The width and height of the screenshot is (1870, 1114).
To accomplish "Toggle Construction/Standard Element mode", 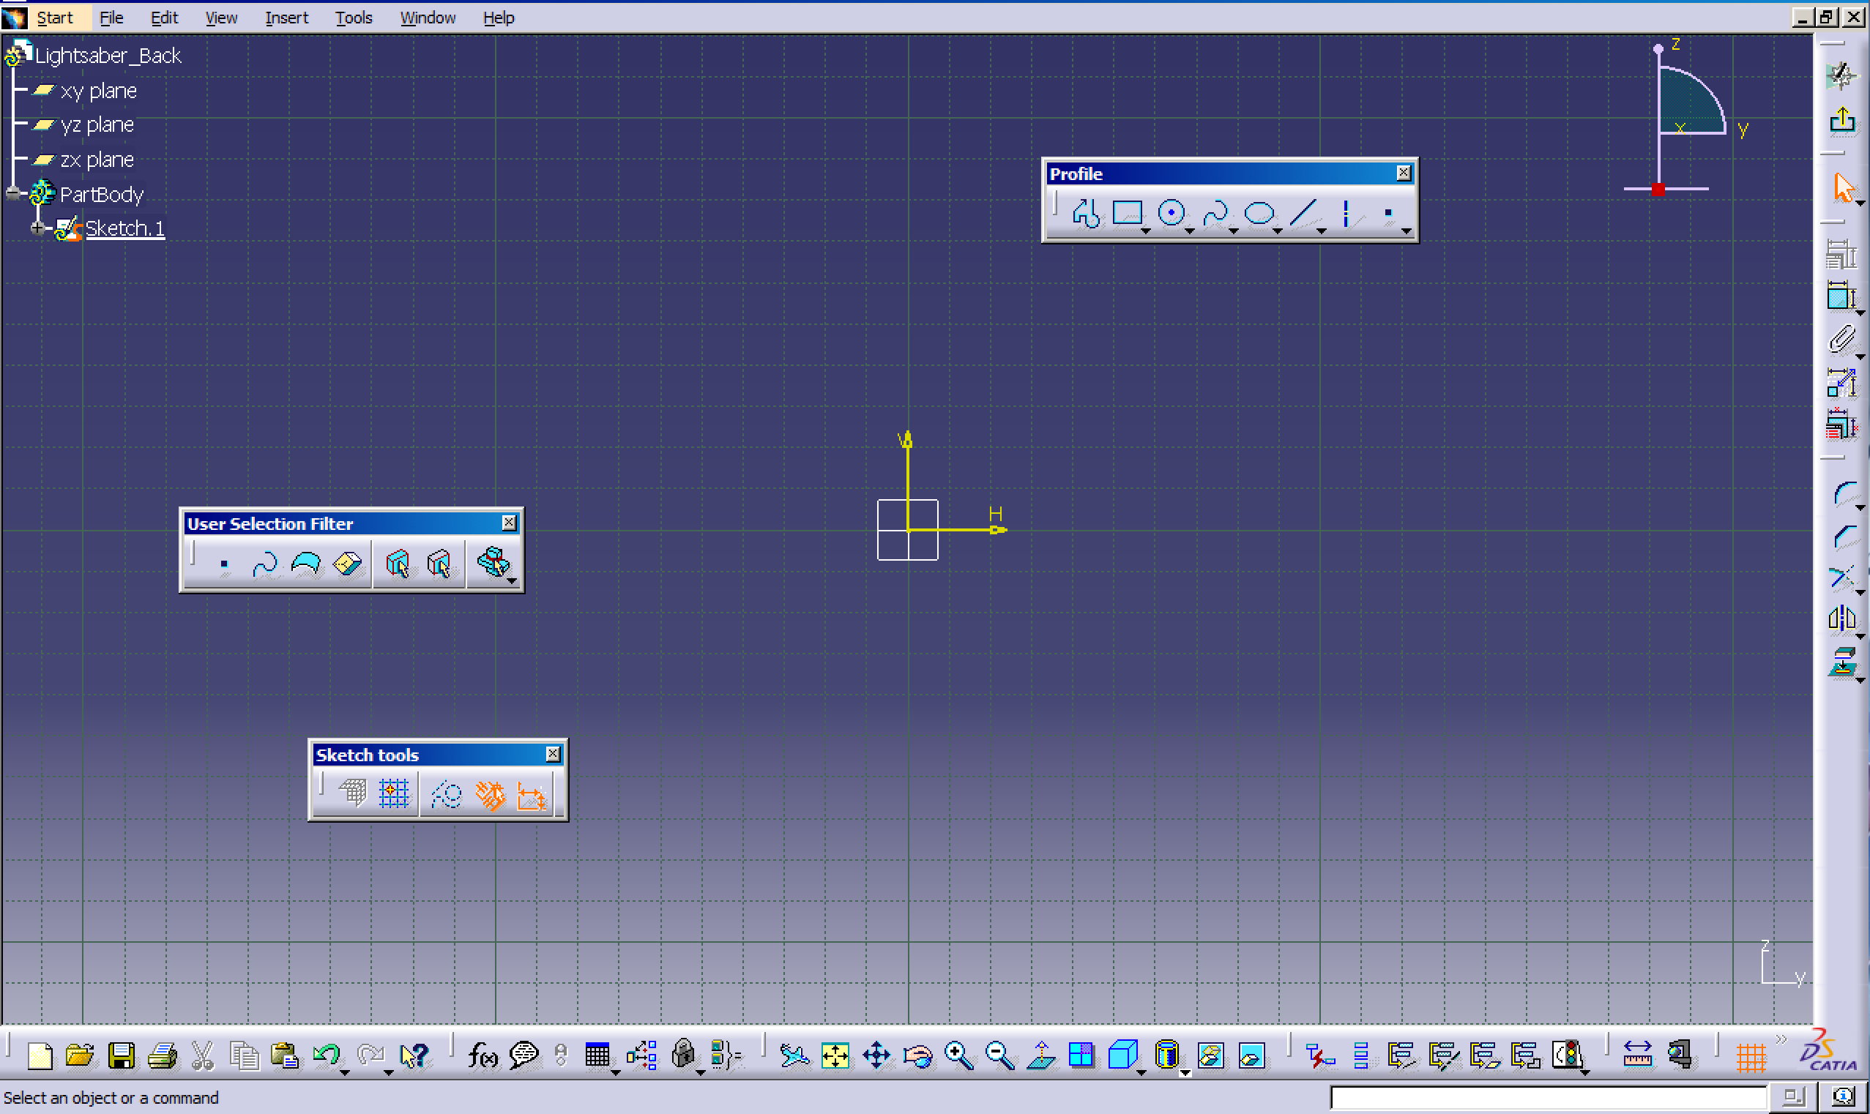I will pos(447,793).
